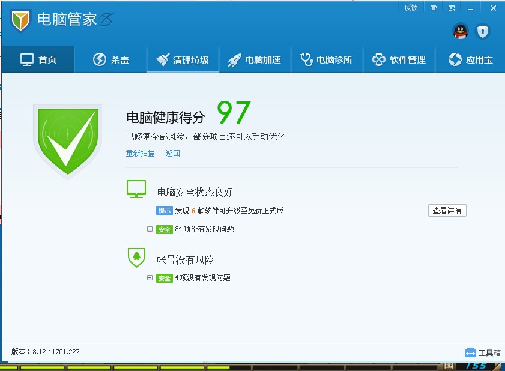Switch to the 软件管理 software tab
The height and width of the screenshot is (371, 505).
tap(399, 59)
